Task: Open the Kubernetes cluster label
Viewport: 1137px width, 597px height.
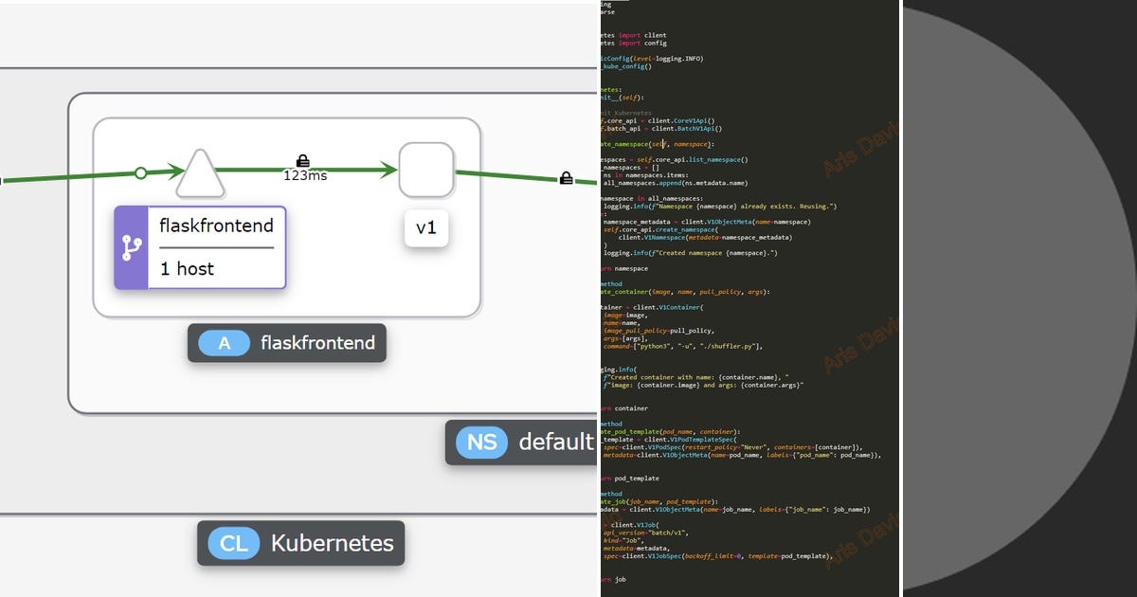Action: click(x=332, y=544)
